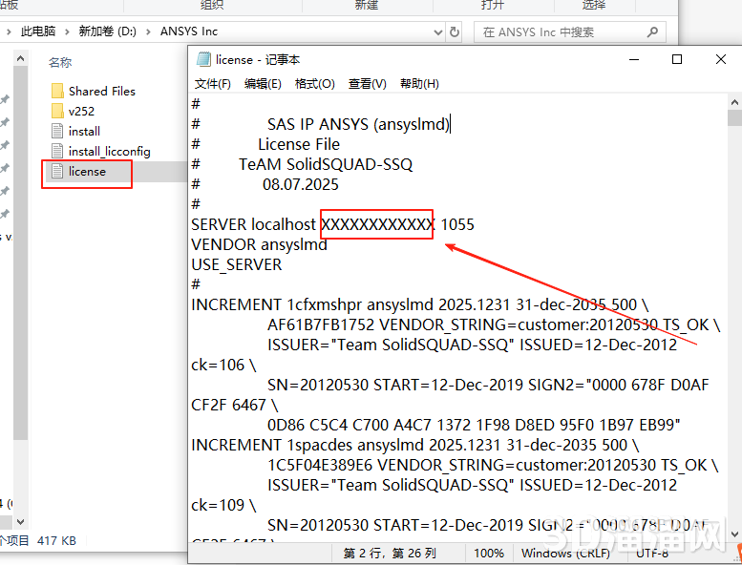Click the search box for ANSYS Inc
Image resolution: width=742 pixels, height=565 pixels.
tap(563, 31)
